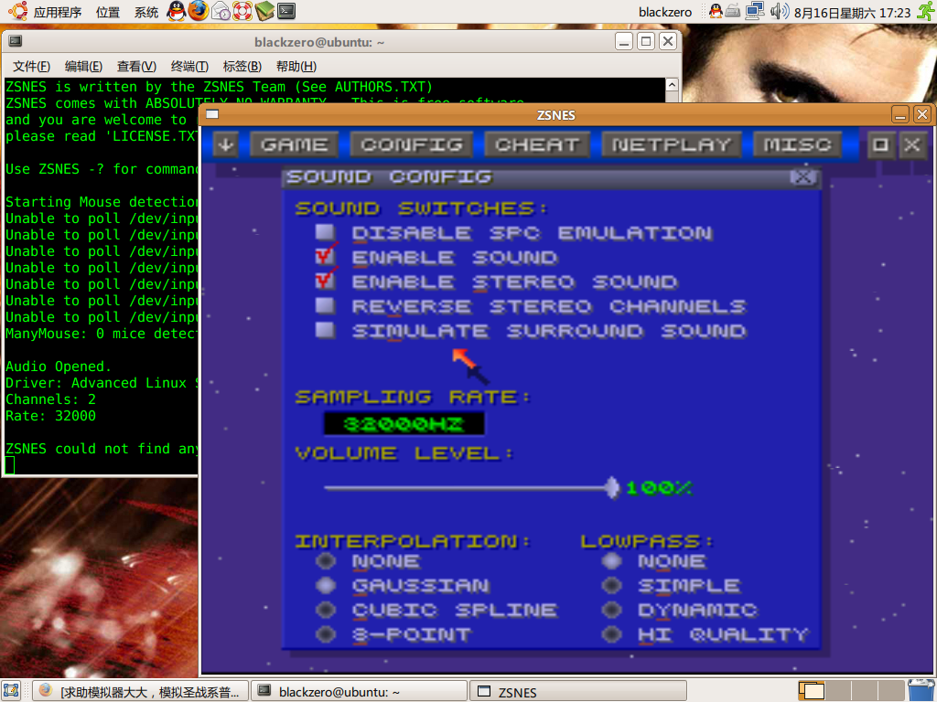Maximize the terminal window
Screen dimensions: 937x702
[646, 41]
